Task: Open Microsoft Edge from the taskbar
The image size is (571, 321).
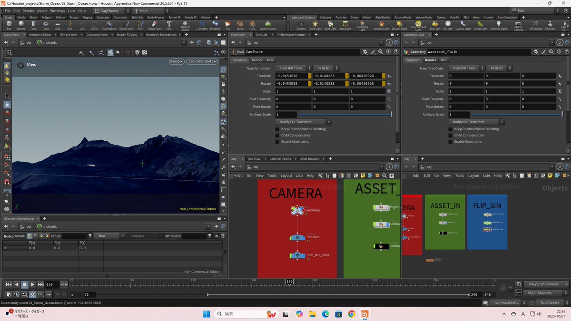Action: tap(325, 314)
